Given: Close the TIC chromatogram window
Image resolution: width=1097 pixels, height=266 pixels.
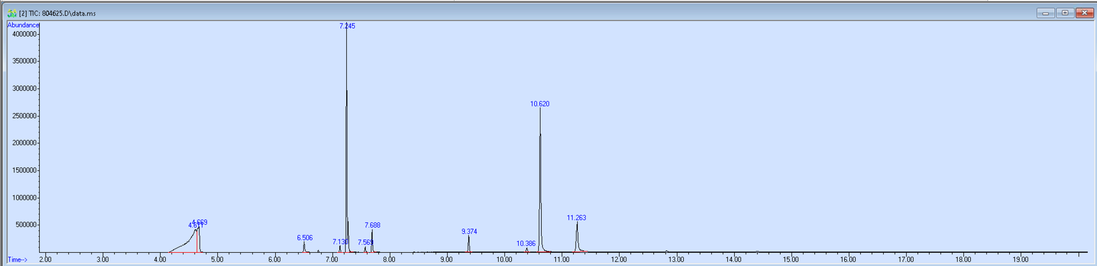Looking at the screenshot, I should coord(1084,13).
